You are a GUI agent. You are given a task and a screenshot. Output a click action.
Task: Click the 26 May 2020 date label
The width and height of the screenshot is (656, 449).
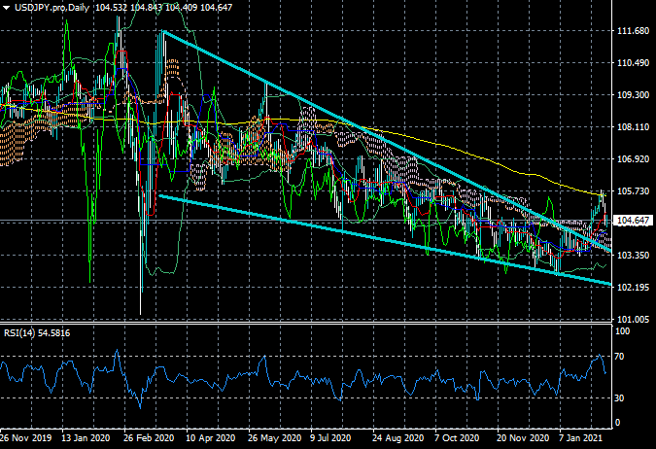coord(274,438)
